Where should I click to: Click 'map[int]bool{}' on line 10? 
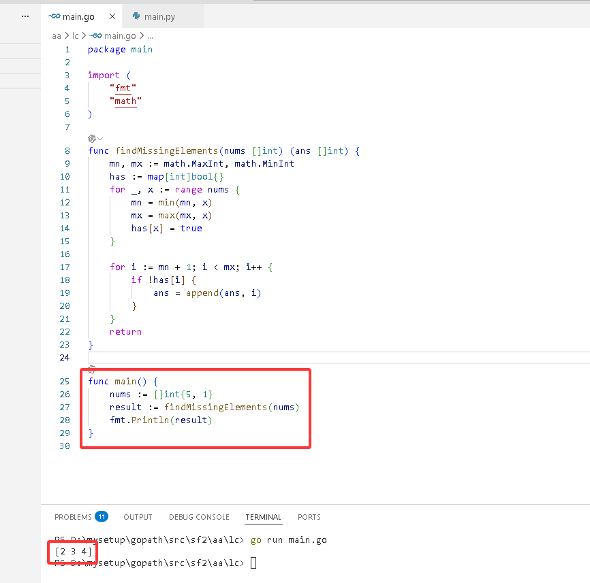[185, 177]
